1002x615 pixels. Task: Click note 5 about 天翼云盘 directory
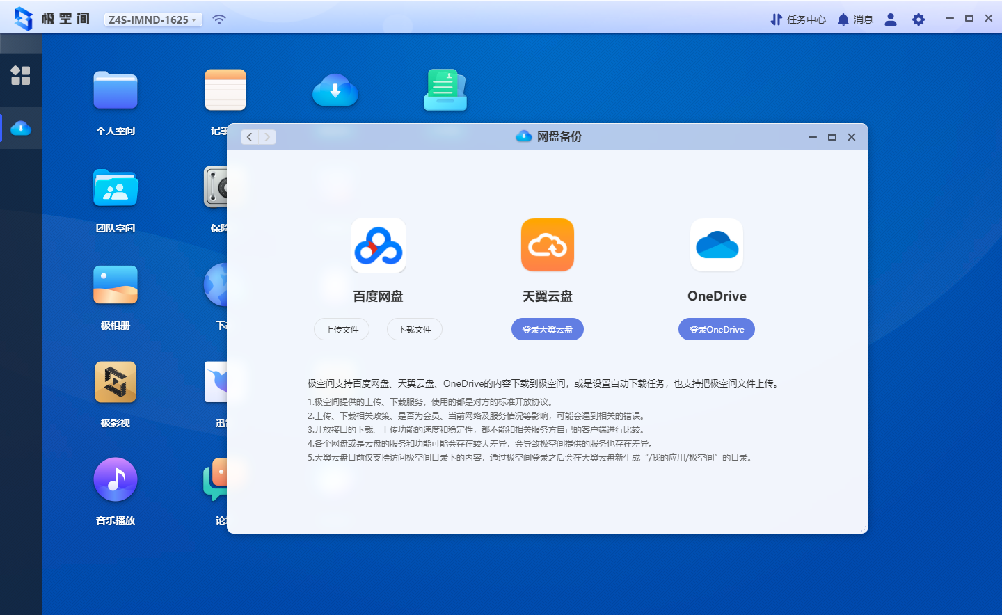pyautogui.click(x=532, y=457)
